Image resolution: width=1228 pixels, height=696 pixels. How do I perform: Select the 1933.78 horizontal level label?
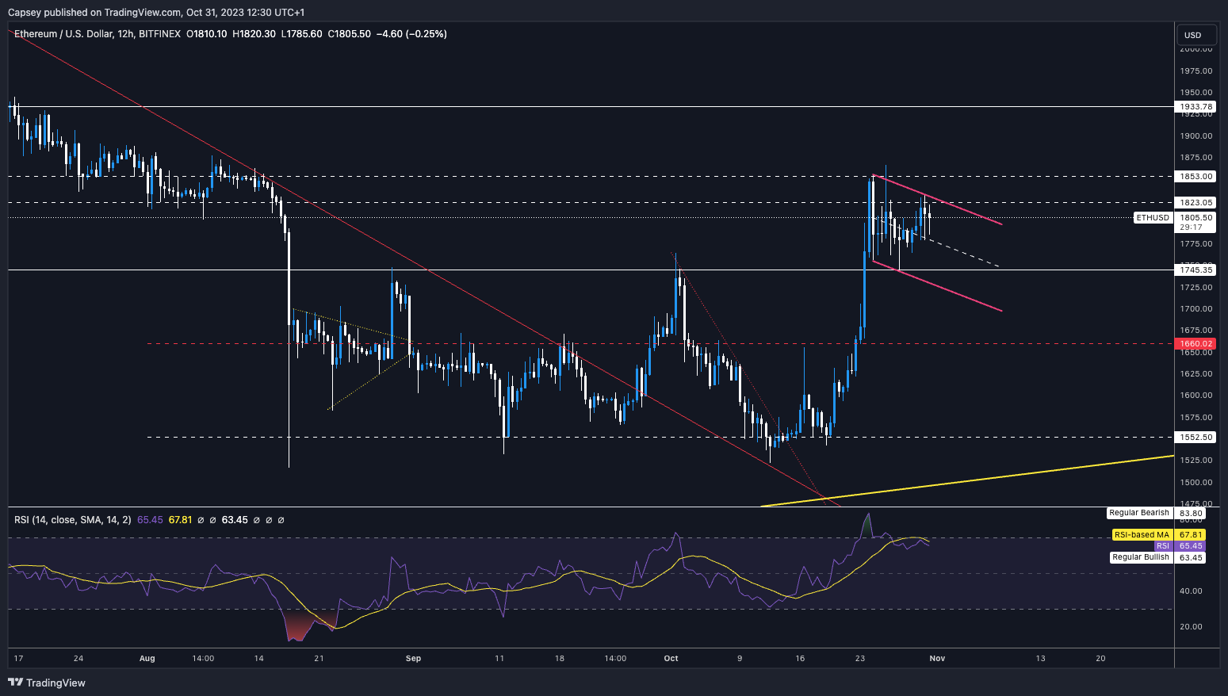click(1195, 106)
